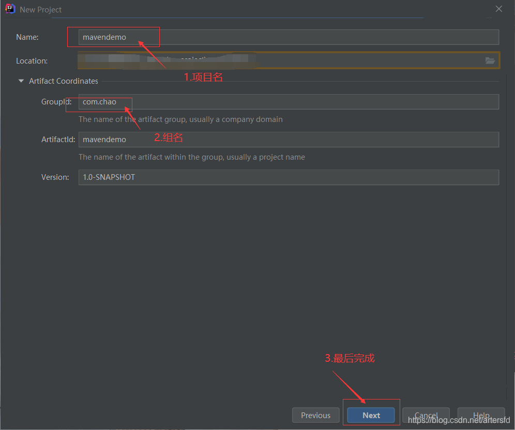
Task: Go back with the Previous button
Action: (x=315, y=415)
